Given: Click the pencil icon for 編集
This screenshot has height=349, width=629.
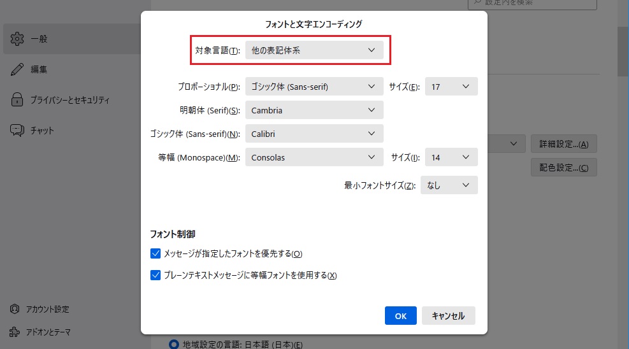Looking at the screenshot, I should [17, 69].
